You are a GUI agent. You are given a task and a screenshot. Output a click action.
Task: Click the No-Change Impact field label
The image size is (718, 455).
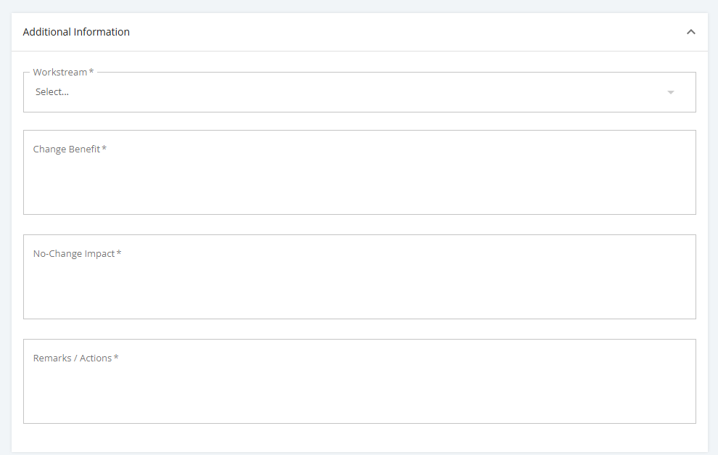[x=74, y=254]
